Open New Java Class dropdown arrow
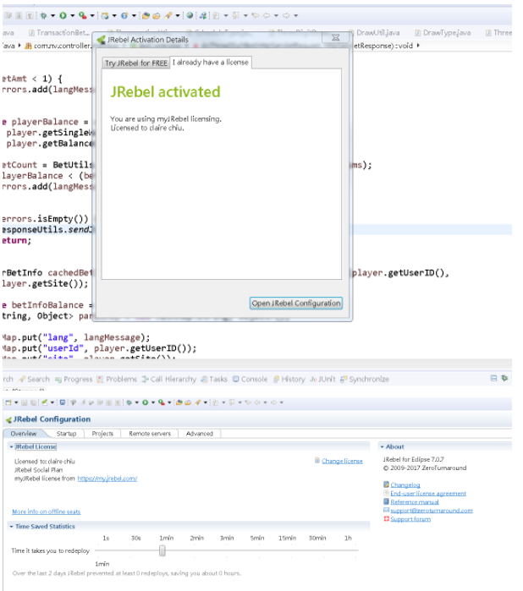The image size is (523, 591). 134,15
